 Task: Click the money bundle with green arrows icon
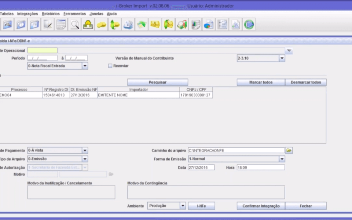pyautogui.click(x=168, y=24)
